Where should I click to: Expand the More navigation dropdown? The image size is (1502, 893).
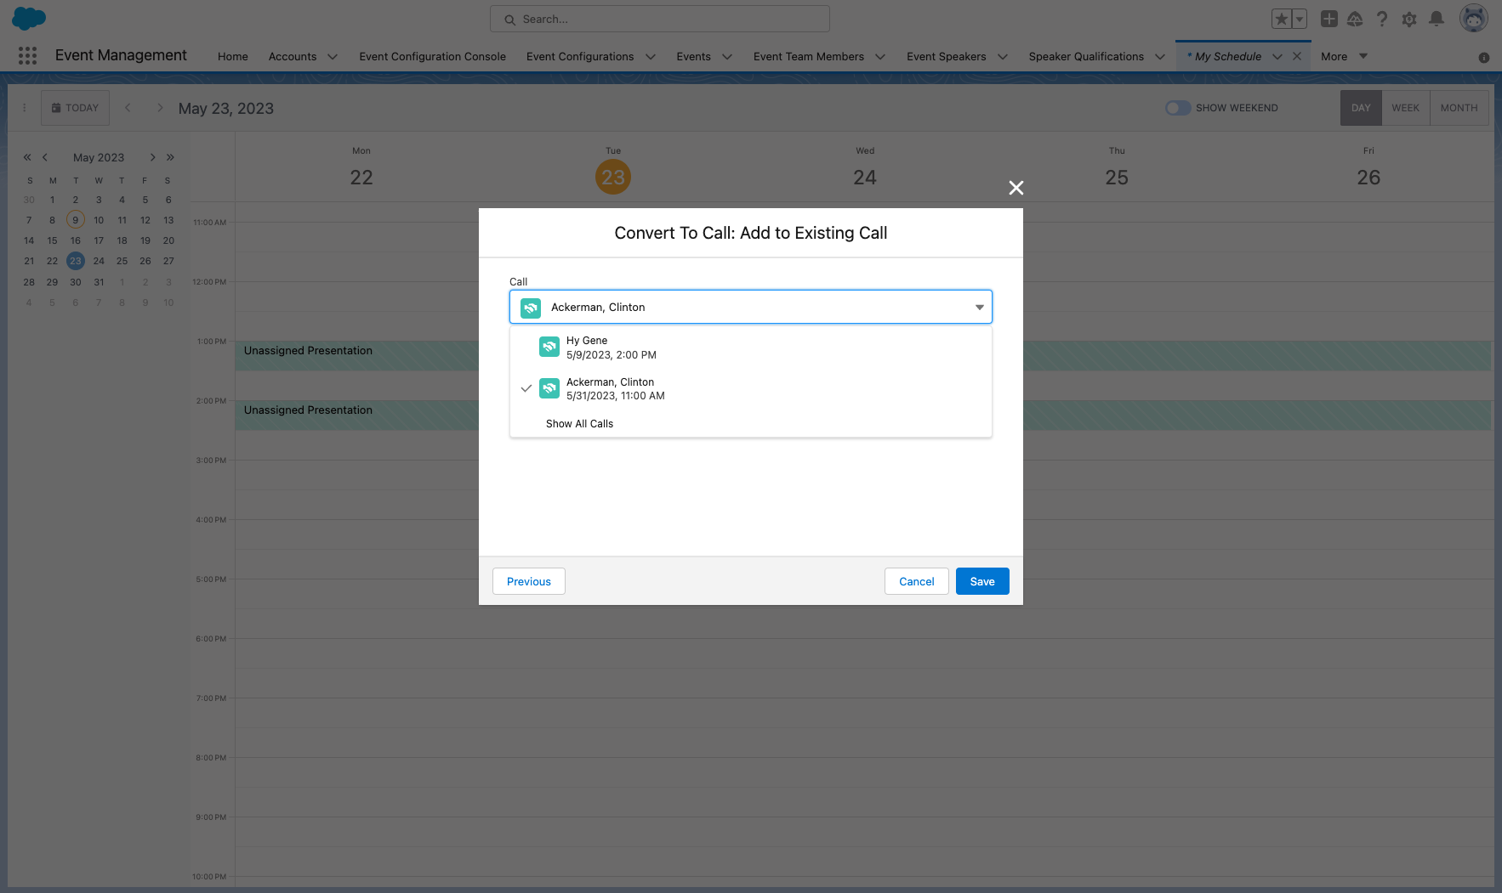[x=1344, y=56]
